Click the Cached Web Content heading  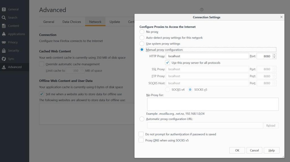pos(55,51)
